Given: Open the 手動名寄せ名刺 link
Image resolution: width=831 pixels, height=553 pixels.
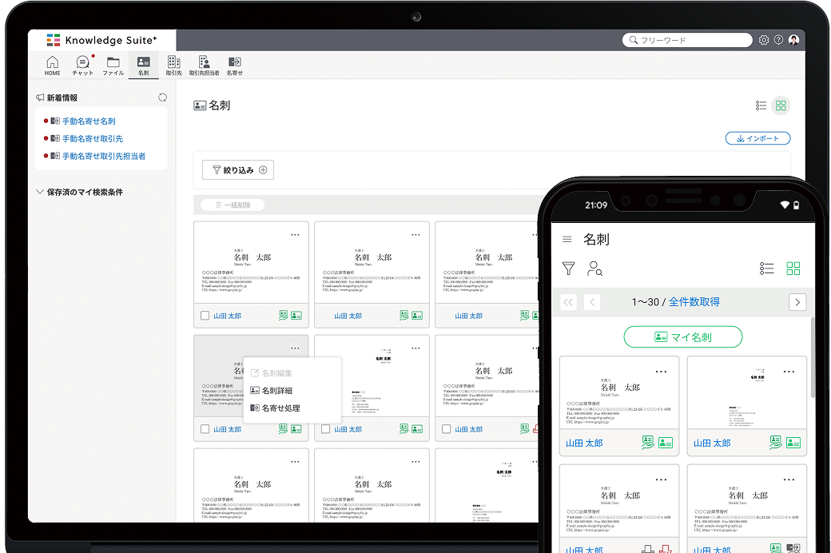Looking at the screenshot, I should (x=89, y=121).
